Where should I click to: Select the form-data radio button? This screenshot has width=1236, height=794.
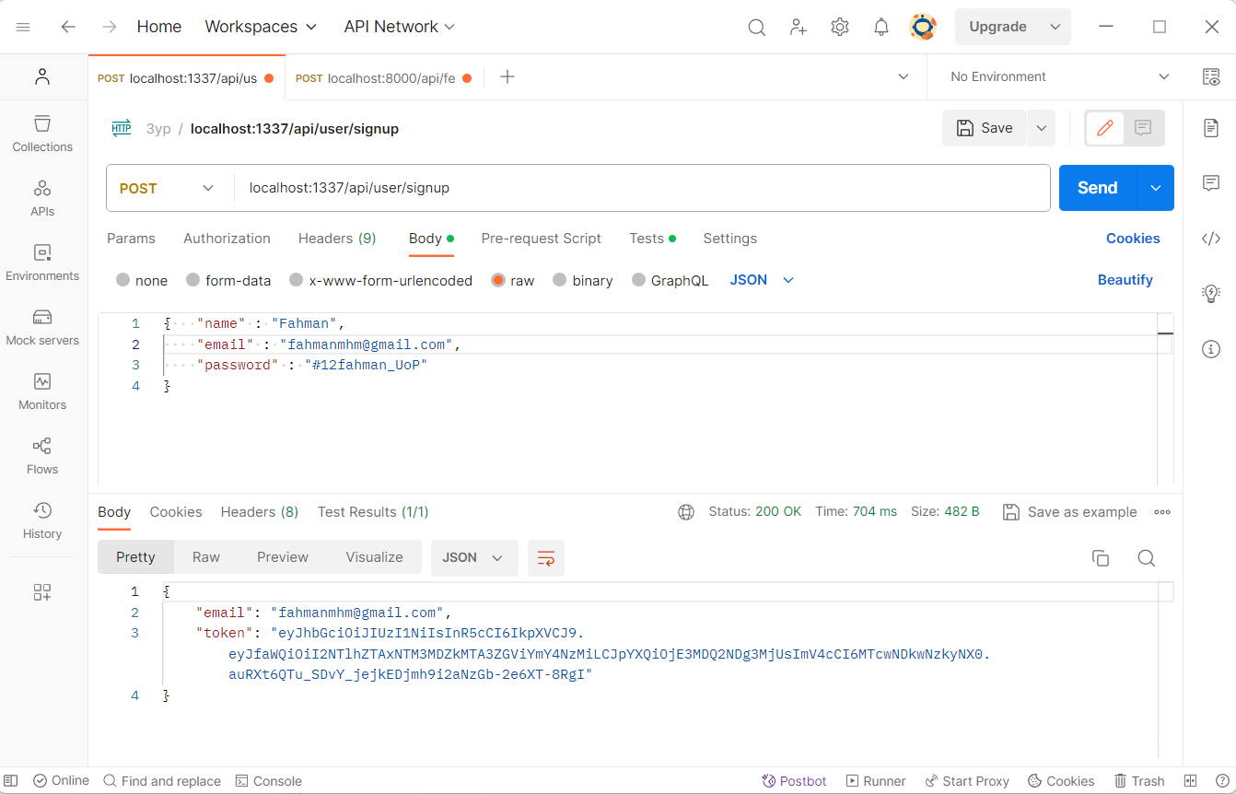(x=193, y=280)
